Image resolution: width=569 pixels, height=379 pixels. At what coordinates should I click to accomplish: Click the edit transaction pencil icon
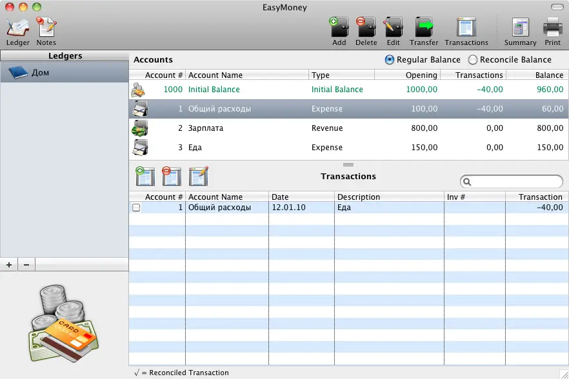[199, 176]
